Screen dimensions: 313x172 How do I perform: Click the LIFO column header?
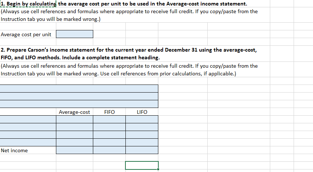click(142, 112)
